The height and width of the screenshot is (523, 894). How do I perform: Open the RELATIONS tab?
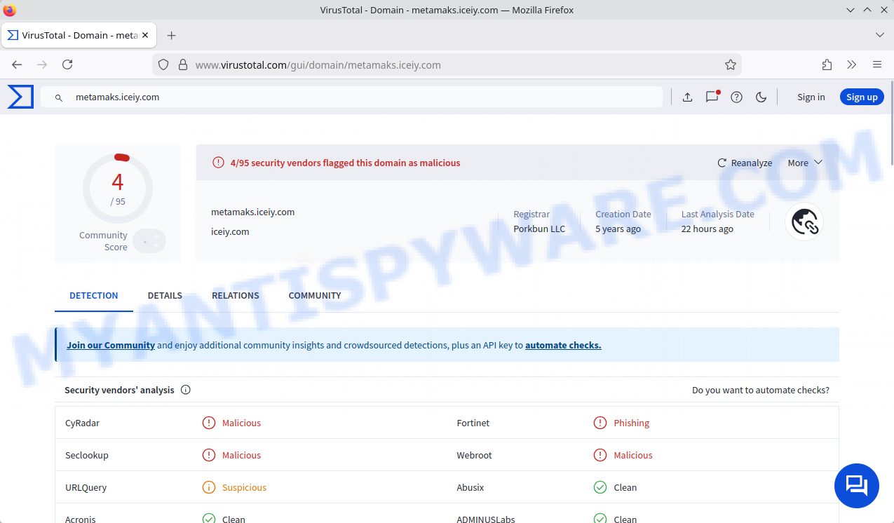(236, 295)
